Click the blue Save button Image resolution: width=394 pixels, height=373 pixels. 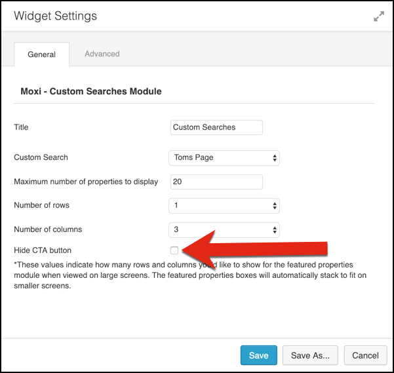pyautogui.click(x=258, y=355)
